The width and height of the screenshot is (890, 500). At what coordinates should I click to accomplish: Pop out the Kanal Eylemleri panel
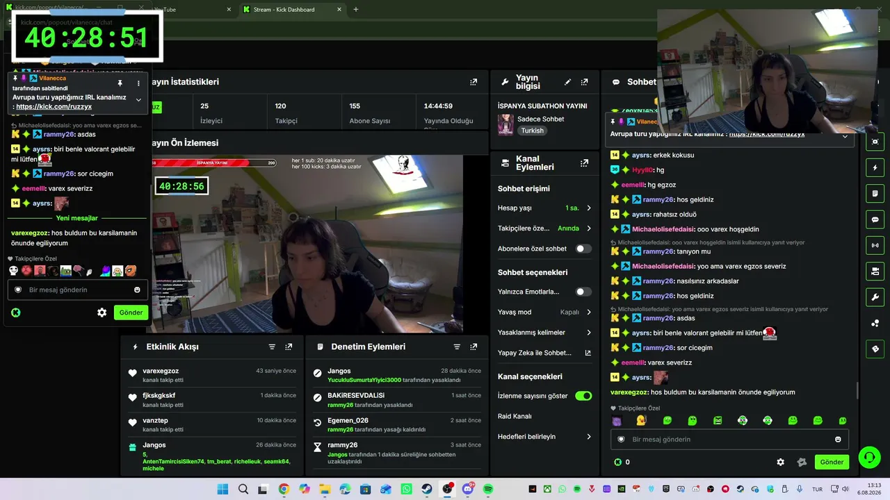584,163
